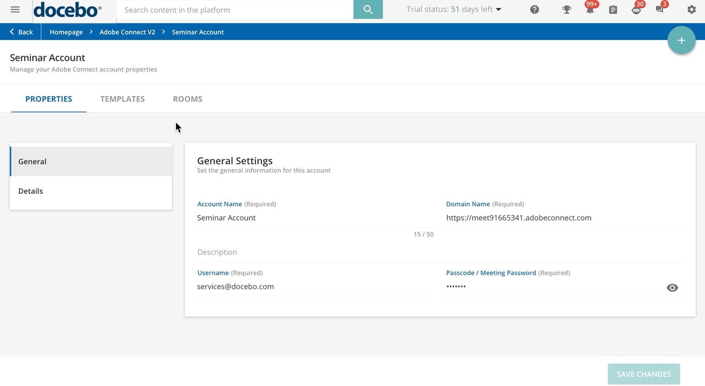Select General in the side menu
This screenshot has height=386, width=705.
[91, 162]
